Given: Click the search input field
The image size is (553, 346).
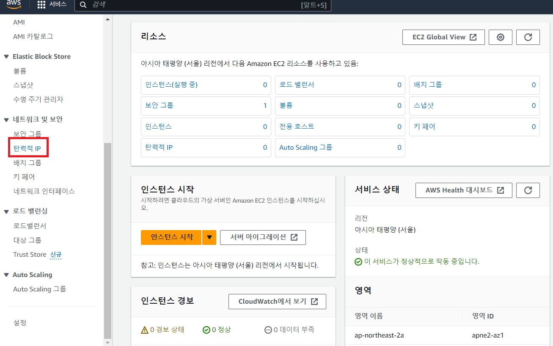Looking at the screenshot, I should [x=203, y=5].
